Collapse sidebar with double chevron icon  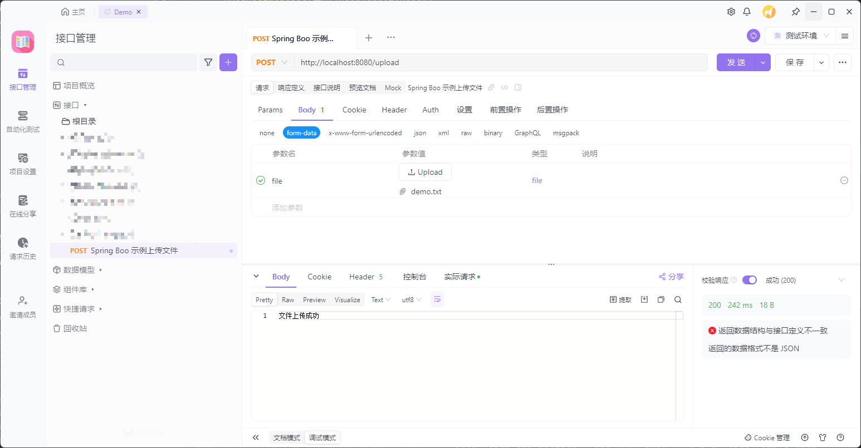(x=256, y=437)
